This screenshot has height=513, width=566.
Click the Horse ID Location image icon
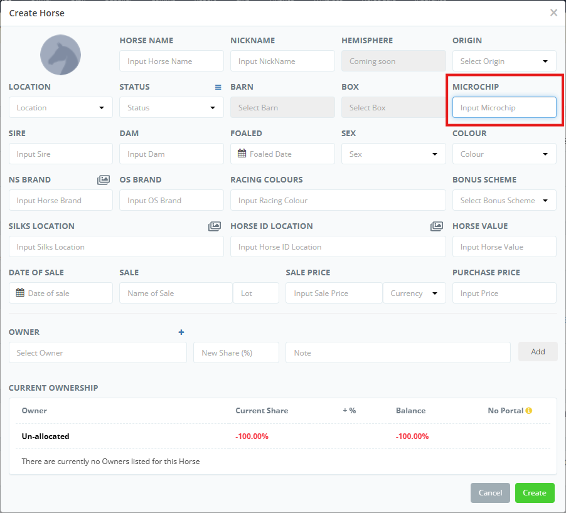tap(437, 226)
